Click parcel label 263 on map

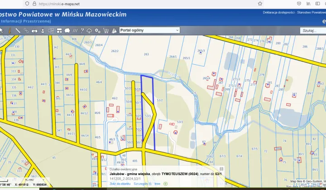[146, 54]
